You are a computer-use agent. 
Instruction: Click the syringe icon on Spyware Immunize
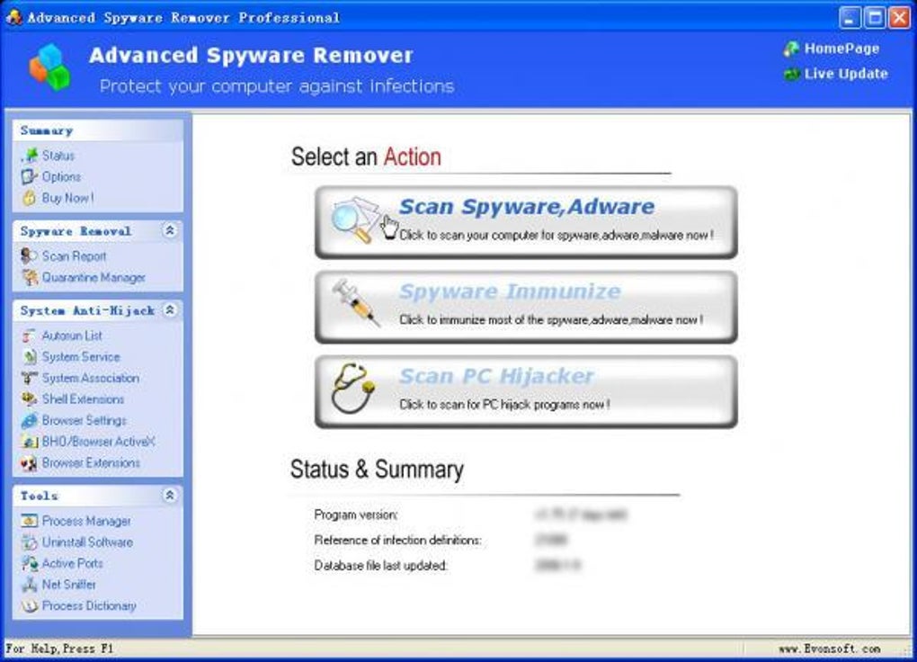coord(356,302)
